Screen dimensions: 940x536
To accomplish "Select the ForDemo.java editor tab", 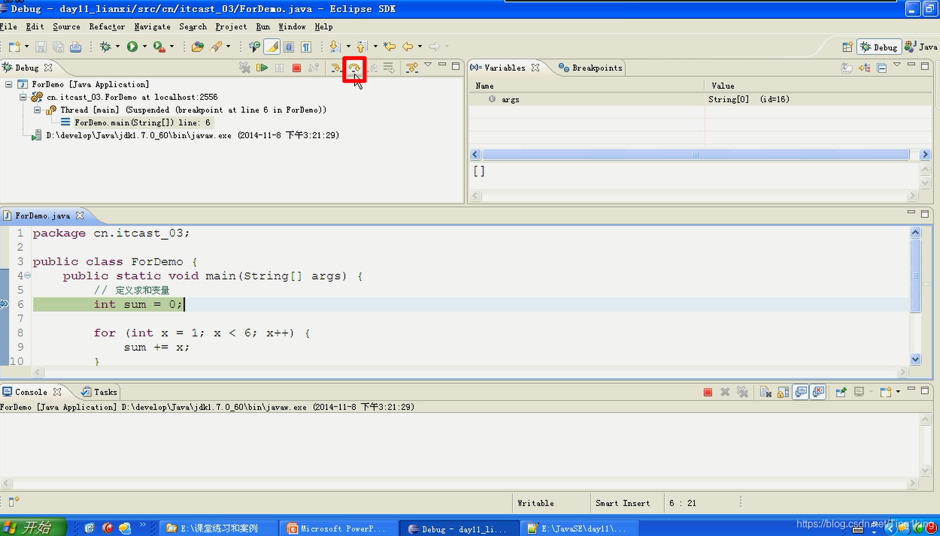I will tap(42, 216).
